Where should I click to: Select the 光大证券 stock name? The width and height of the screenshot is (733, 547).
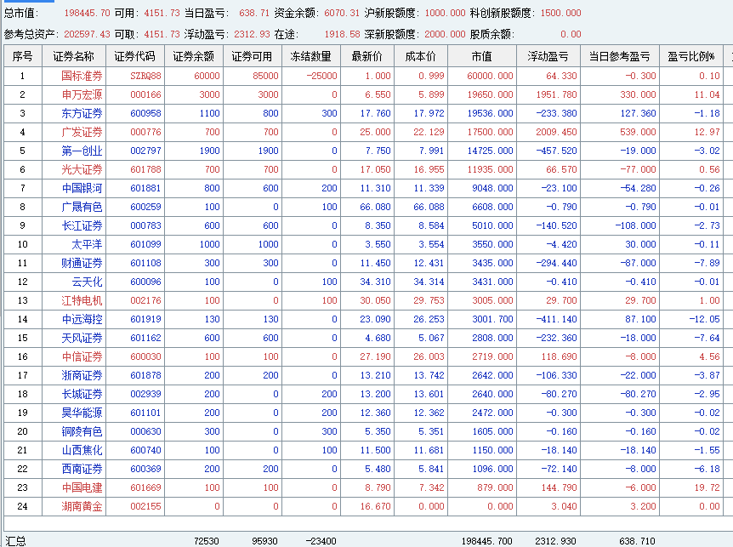(82, 169)
